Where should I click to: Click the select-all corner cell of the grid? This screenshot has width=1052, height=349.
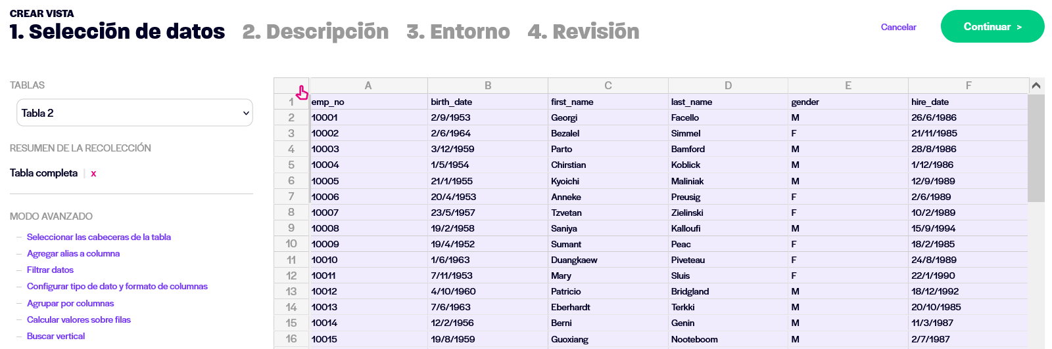pyautogui.click(x=291, y=85)
